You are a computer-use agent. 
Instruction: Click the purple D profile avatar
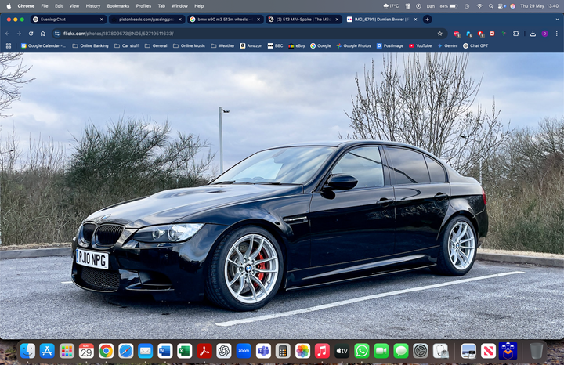click(544, 34)
